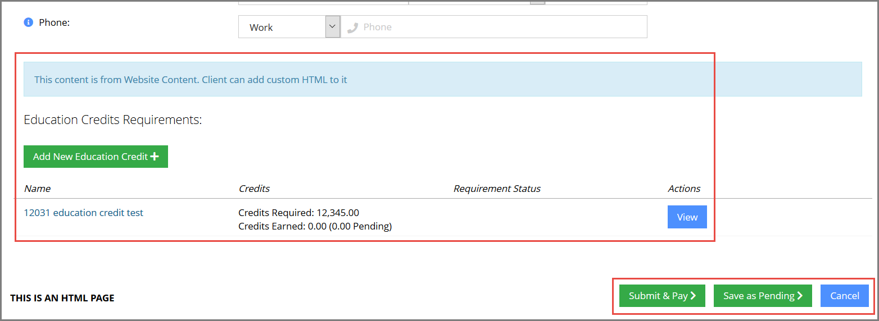Save the application as pending
Screen dimensions: 879x321
click(763, 296)
